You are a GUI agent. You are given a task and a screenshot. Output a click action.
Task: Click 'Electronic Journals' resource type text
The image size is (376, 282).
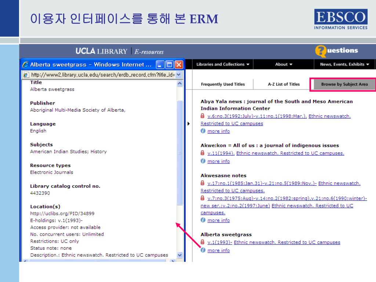pyautogui.click(x=51, y=173)
